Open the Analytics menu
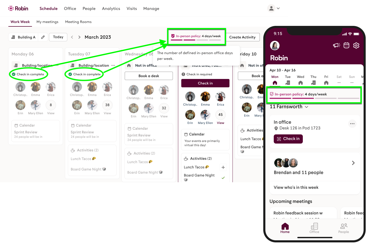The height and width of the screenshot is (245, 367). pos(111,9)
